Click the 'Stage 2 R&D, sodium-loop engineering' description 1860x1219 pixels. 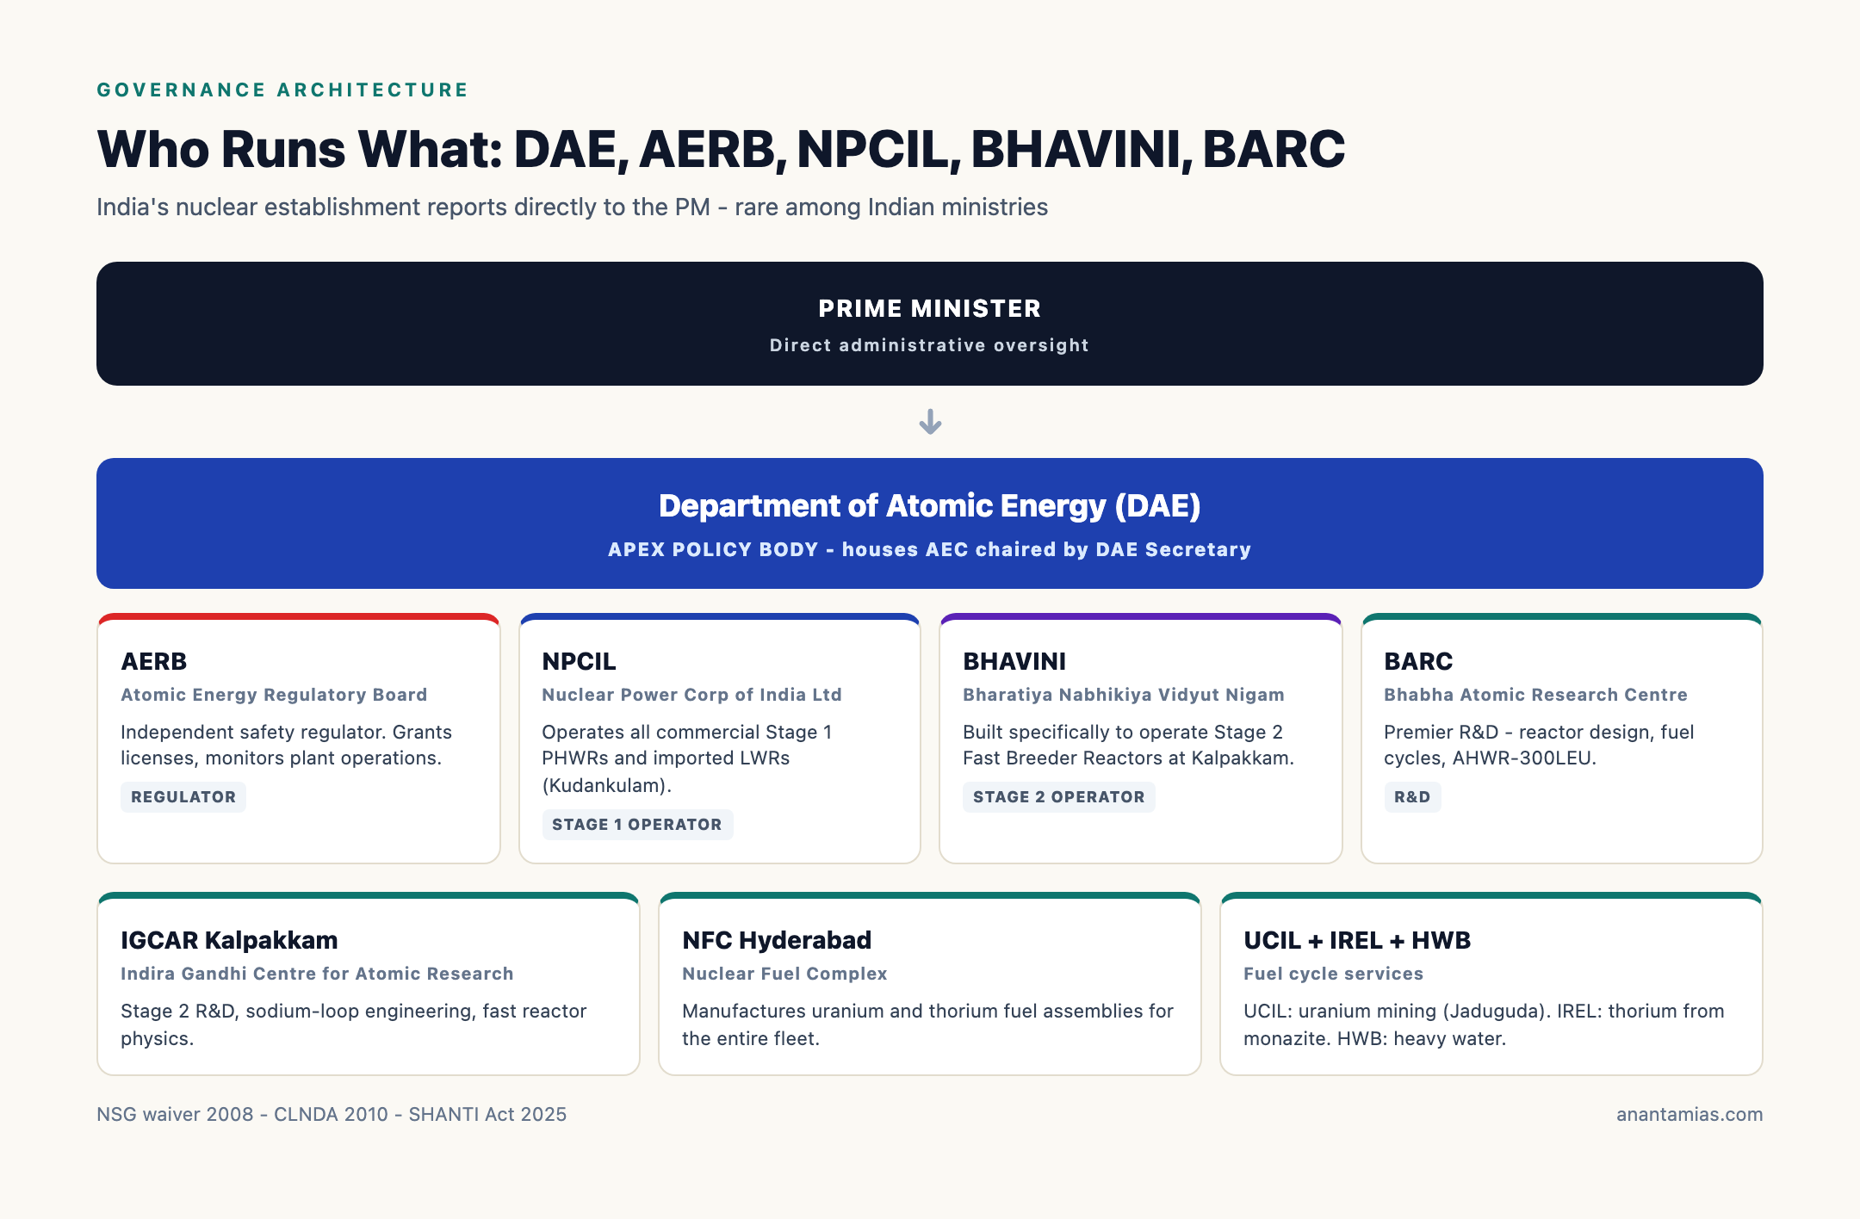point(354,1024)
